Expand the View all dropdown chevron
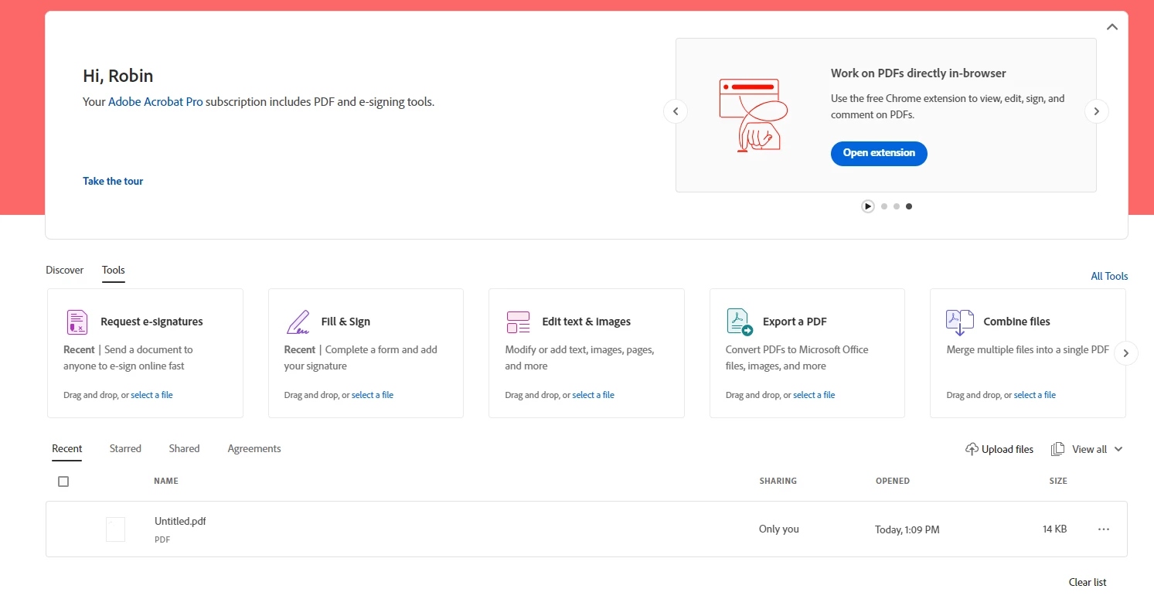The width and height of the screenshot is (1154, 599). [1118, 449]
